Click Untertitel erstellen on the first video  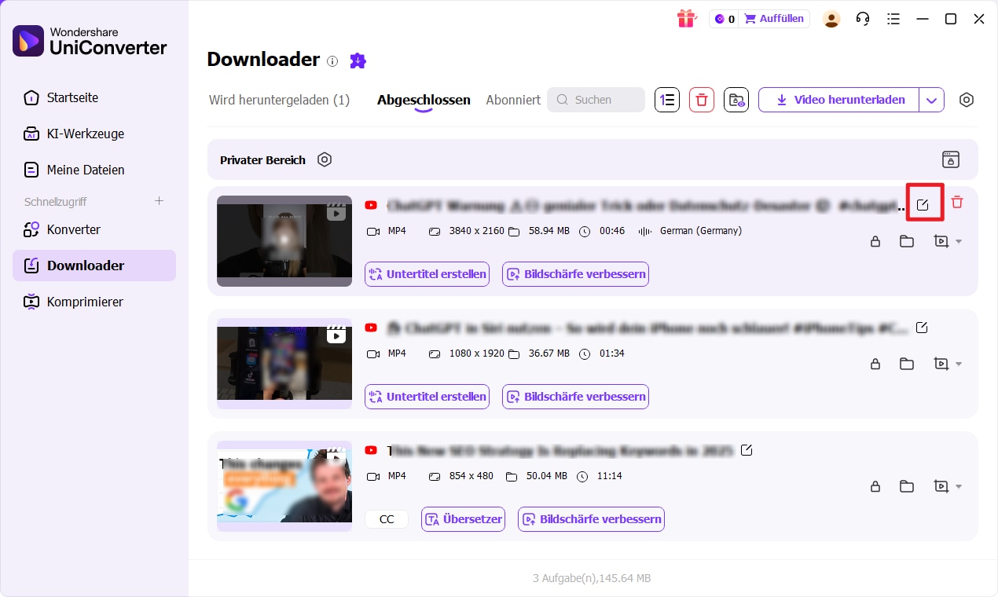[x=427, y=274]
